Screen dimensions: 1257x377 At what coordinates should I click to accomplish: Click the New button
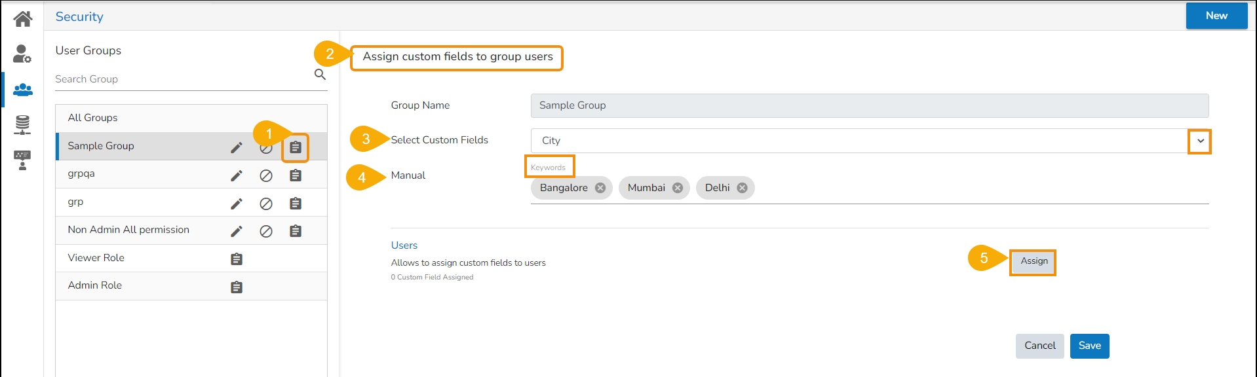coord(1216,16)
